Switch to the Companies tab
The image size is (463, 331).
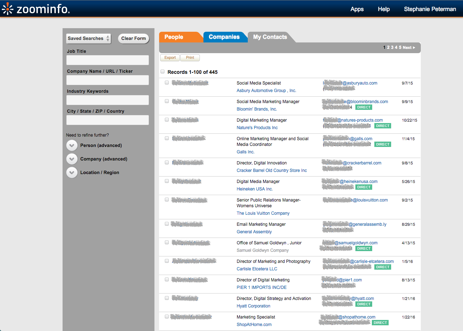tap(224, 37)
